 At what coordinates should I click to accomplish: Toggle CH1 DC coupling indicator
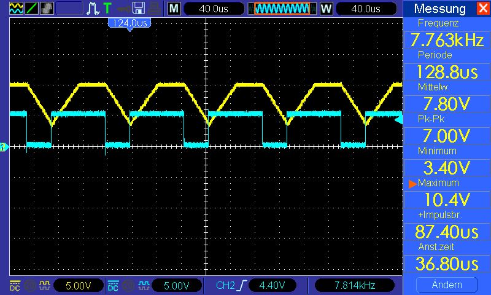[14, 285]
